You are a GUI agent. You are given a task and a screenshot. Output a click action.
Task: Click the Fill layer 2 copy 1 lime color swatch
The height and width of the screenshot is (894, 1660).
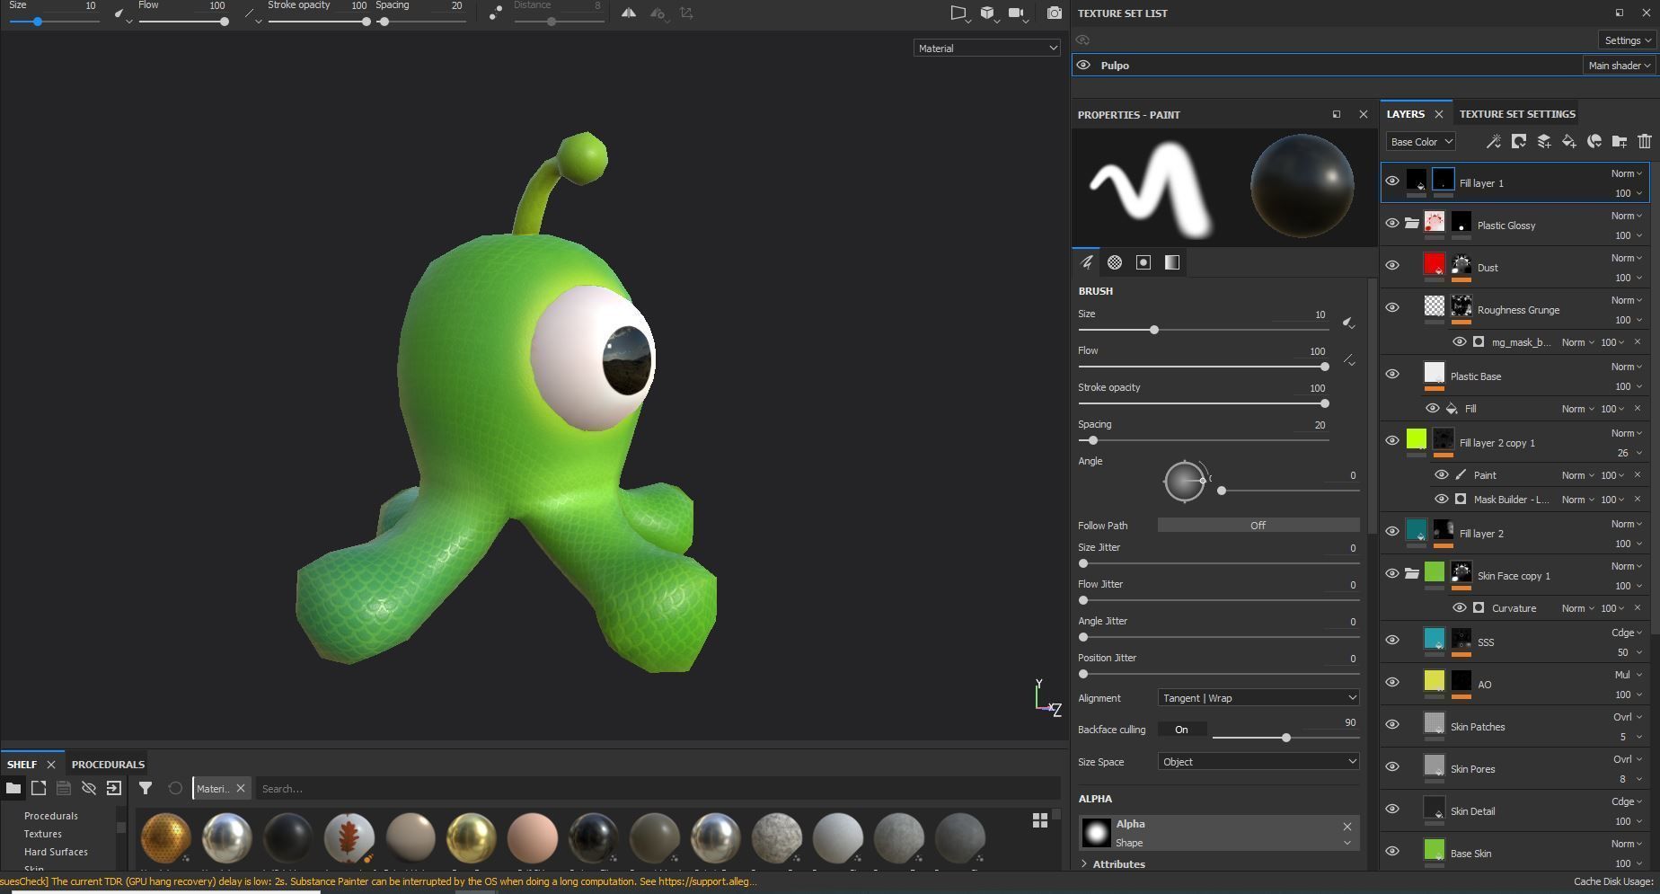click(x=1417, y=438)
